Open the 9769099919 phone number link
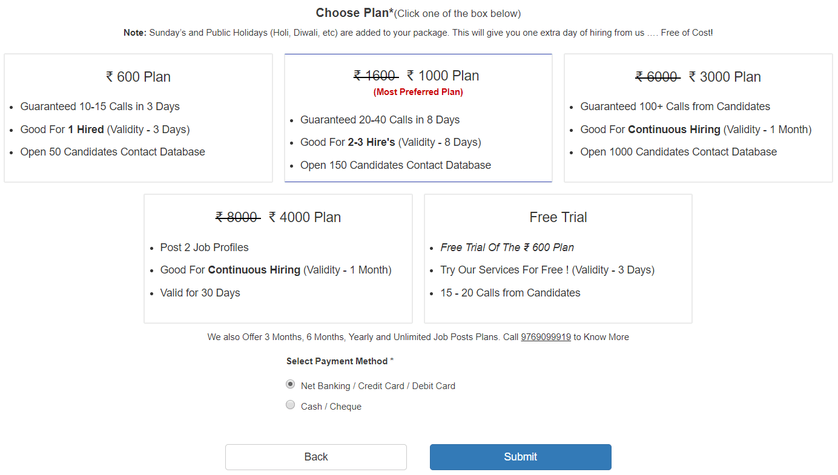 [x=546, y=337]
